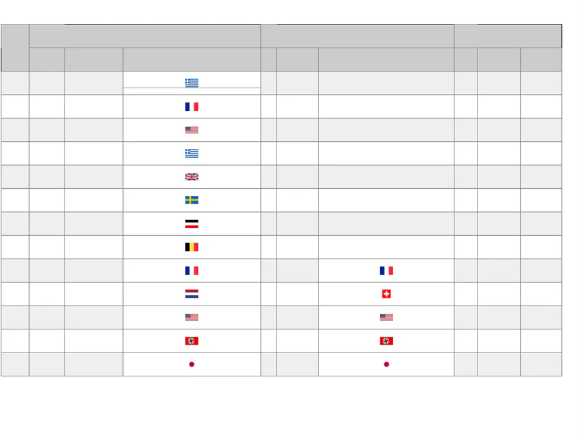Click the United Kingdom flag
This screenshot has width=580, height=435.
pos(191,177)
